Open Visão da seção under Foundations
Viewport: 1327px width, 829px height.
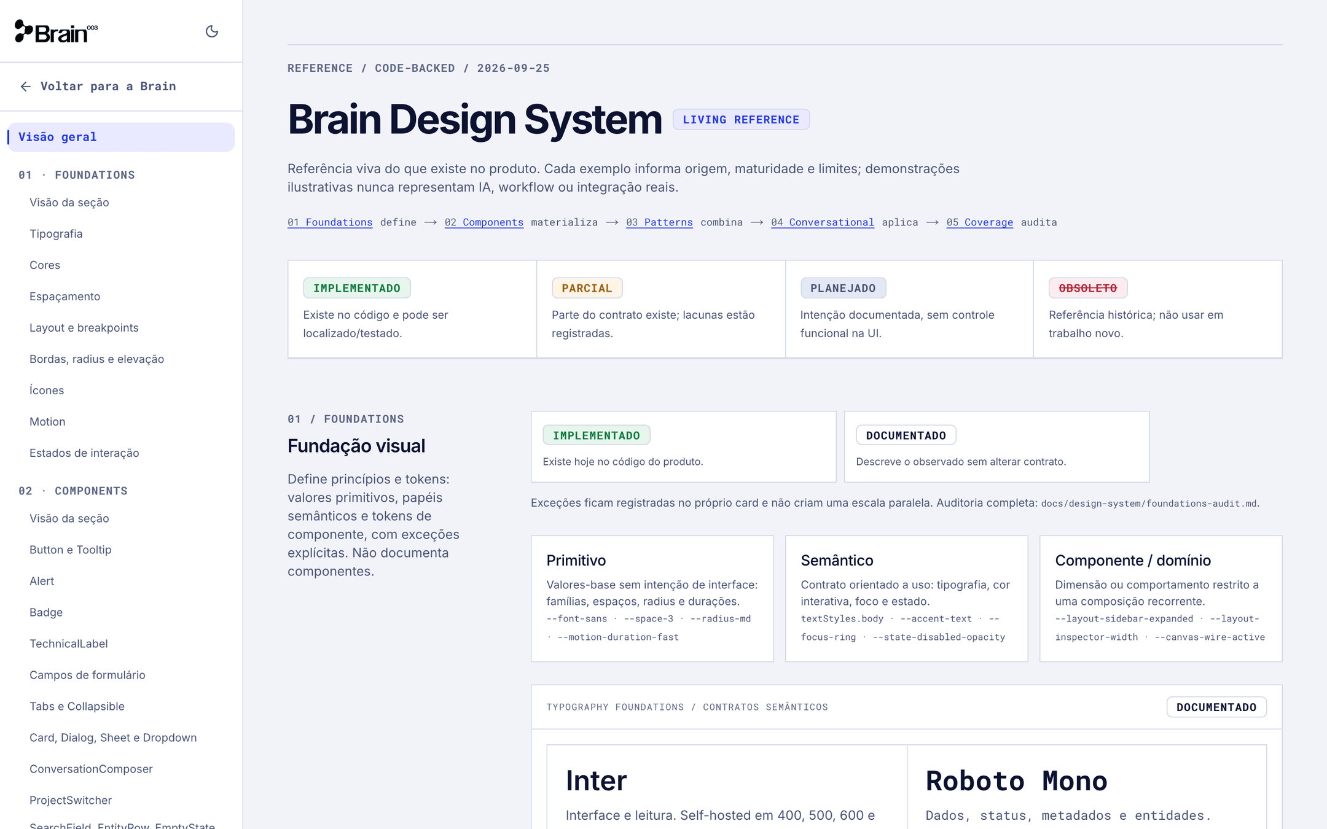tap(69, 203)
